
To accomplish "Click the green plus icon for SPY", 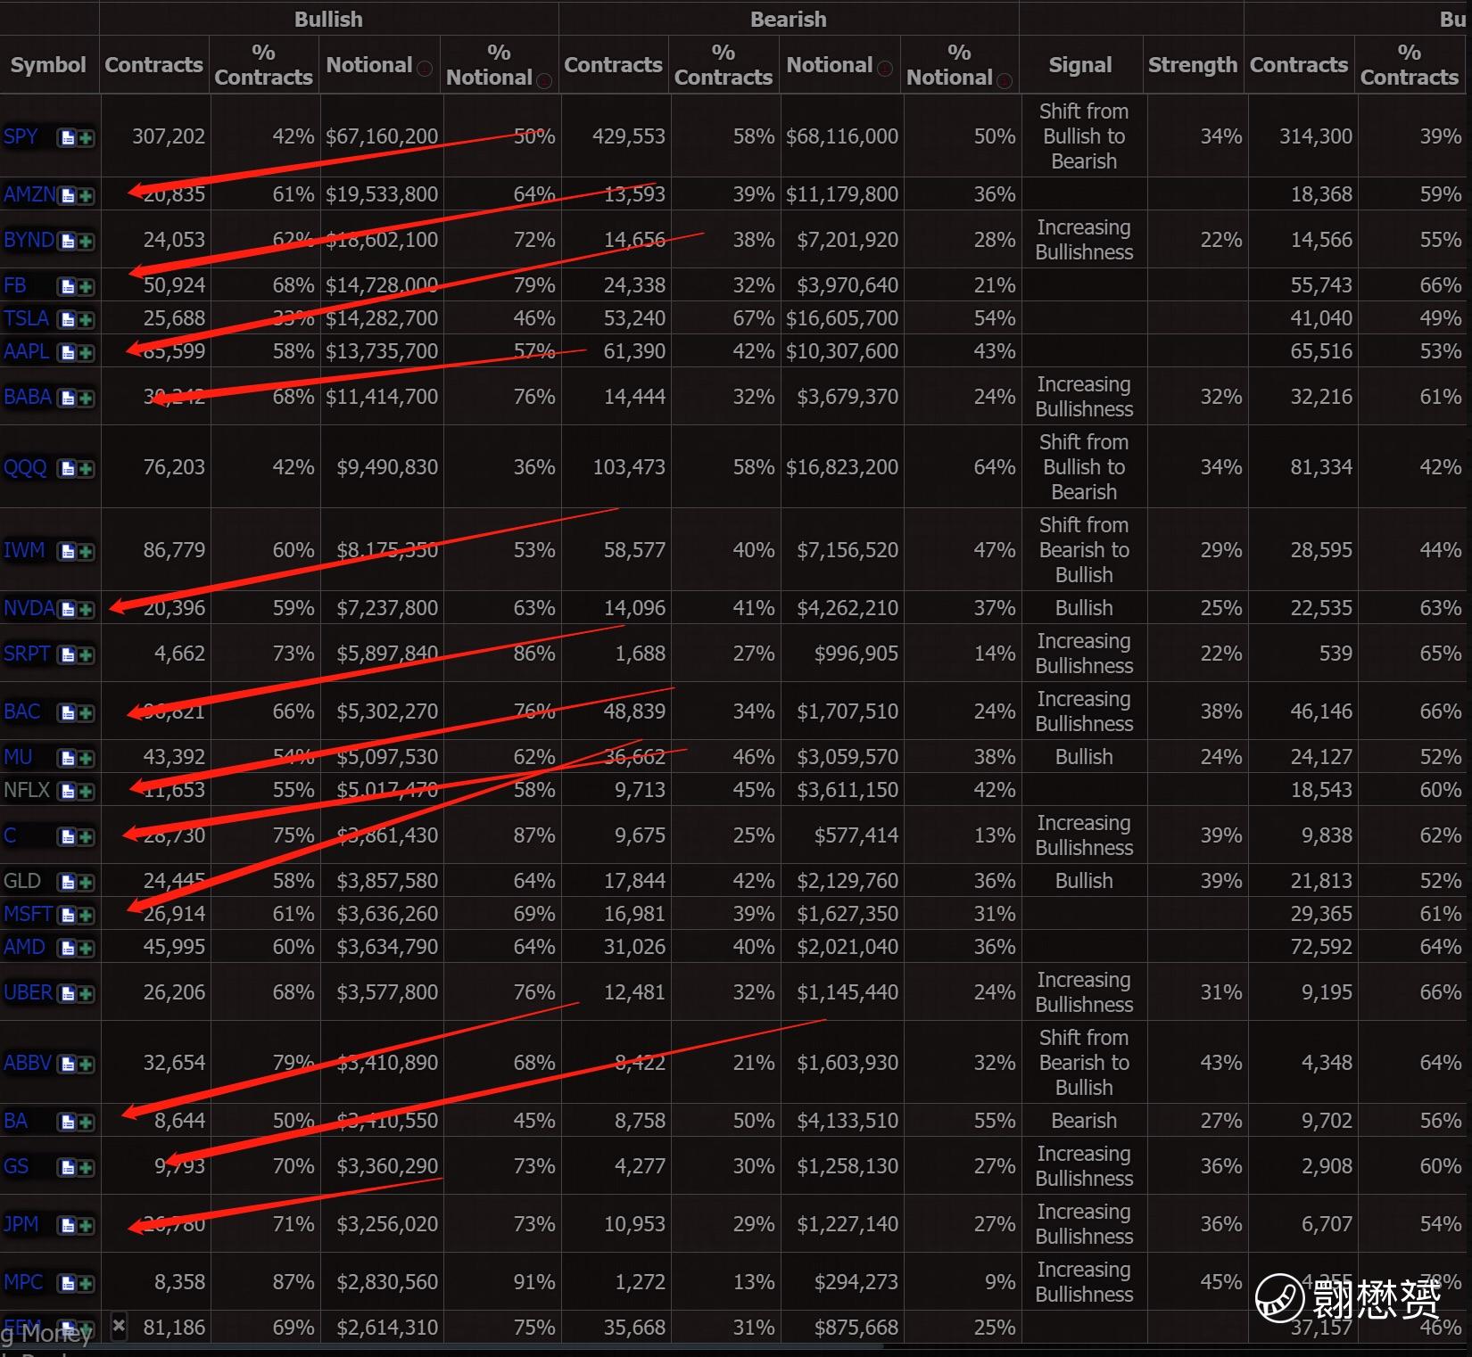I will (86, 138).
